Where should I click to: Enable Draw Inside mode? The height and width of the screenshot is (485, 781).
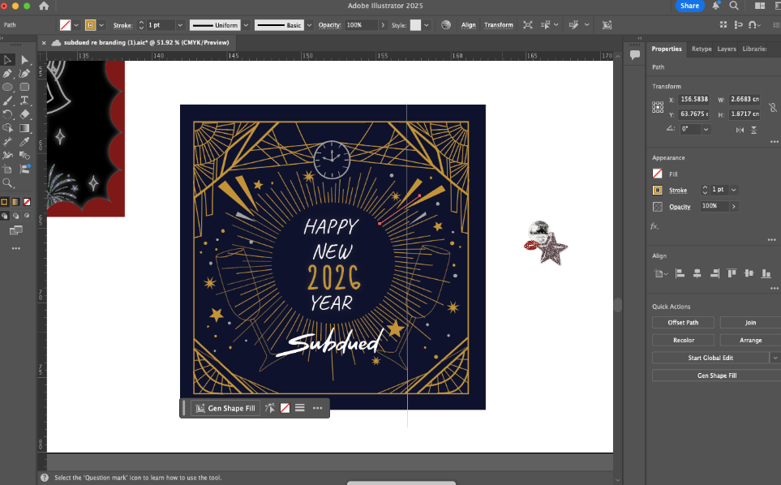coord(27,216)
